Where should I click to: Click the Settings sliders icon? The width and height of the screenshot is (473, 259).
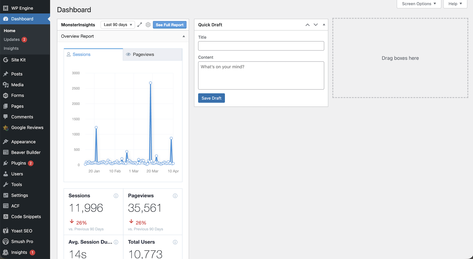point(6,195)
